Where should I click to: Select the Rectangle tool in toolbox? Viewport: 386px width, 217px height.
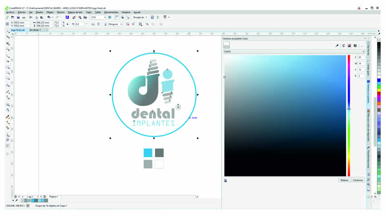(8, 67)
